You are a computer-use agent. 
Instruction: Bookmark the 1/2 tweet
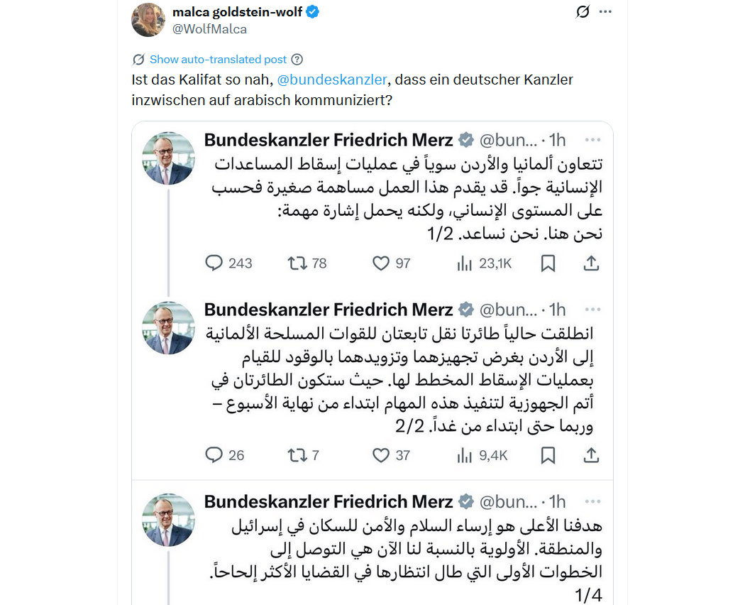point(548,263)
